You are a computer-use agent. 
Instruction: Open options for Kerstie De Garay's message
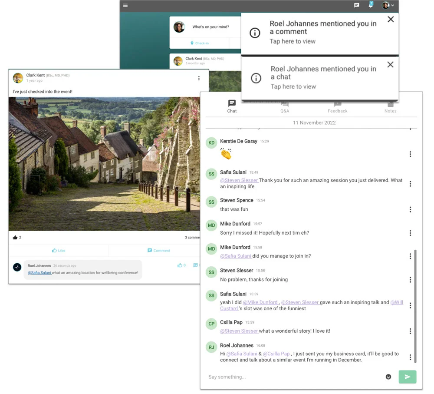(x=410, y=154)
